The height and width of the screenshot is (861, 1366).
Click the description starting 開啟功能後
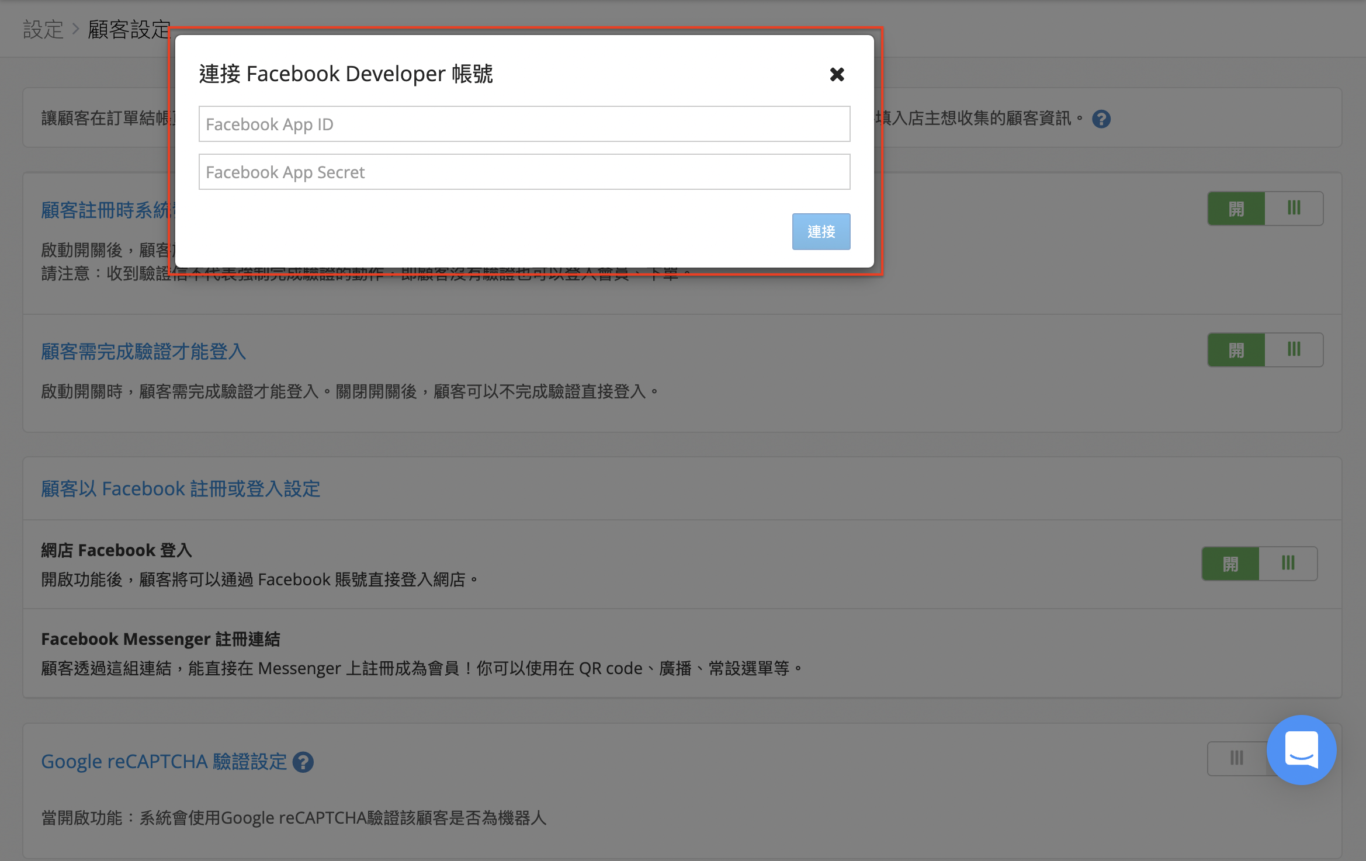tap(261, 579)
